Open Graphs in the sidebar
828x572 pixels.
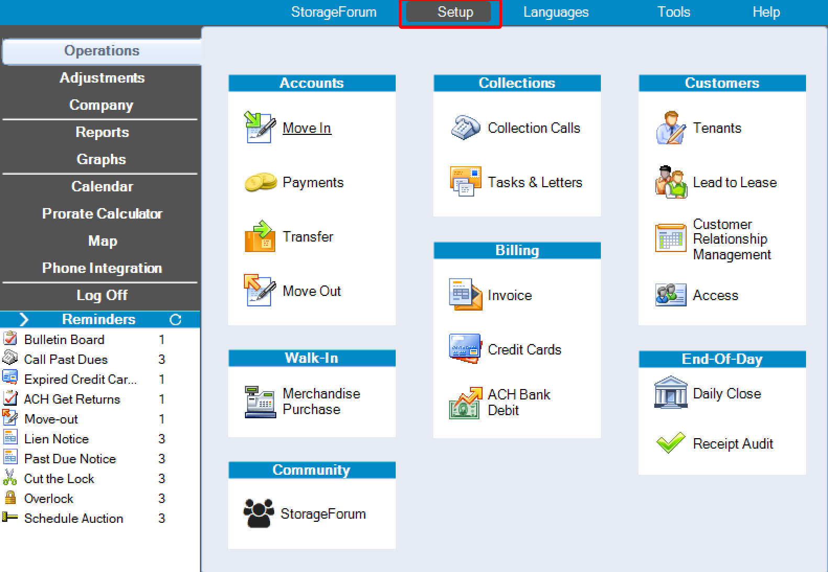point(102,159)
